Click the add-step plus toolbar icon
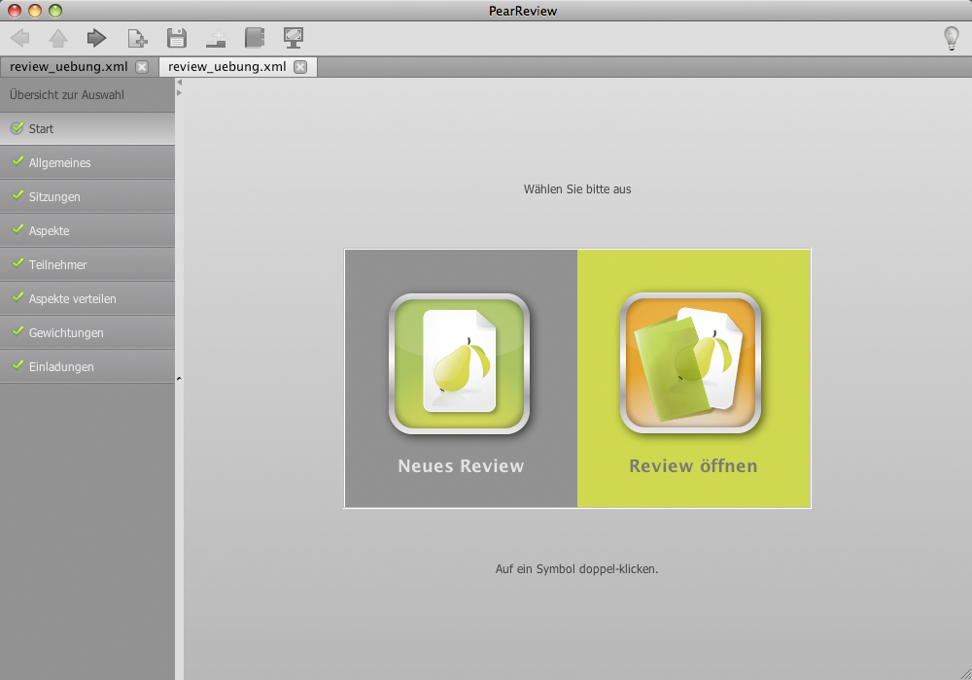The height and width of the screenshot is (680, 972). pos(216,39)
